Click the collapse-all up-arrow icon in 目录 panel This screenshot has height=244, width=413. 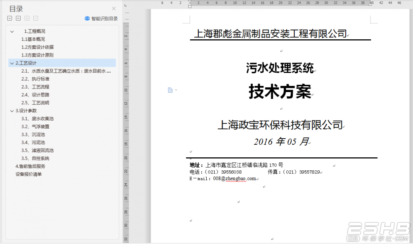(x=18, y=18)
